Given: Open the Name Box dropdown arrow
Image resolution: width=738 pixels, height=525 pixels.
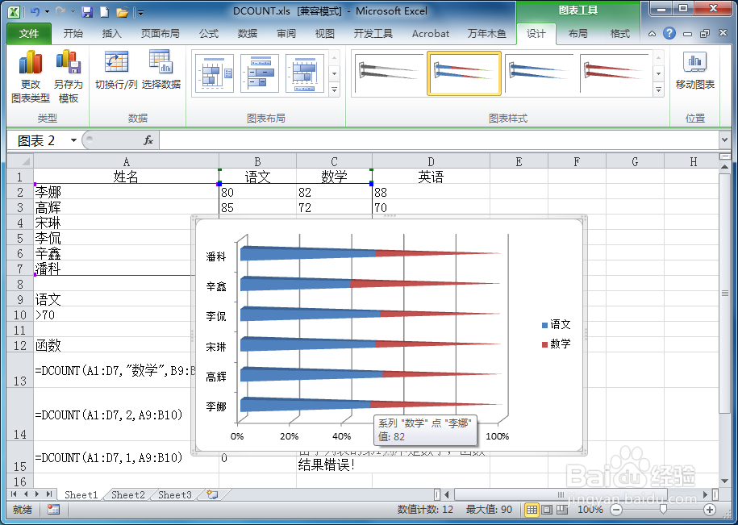Looking at the screenshot, I should click(73, 140).
